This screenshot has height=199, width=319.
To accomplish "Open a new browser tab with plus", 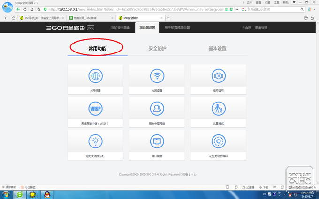I will point(168,18).
